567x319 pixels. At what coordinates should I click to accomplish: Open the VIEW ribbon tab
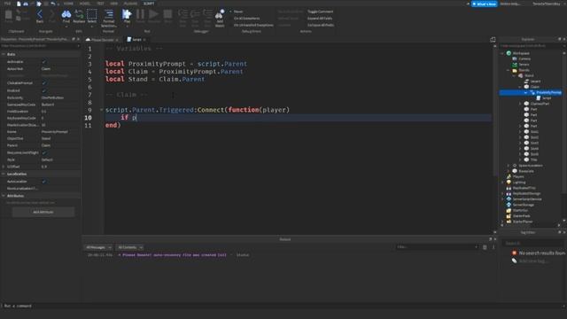tap(114, 4)
